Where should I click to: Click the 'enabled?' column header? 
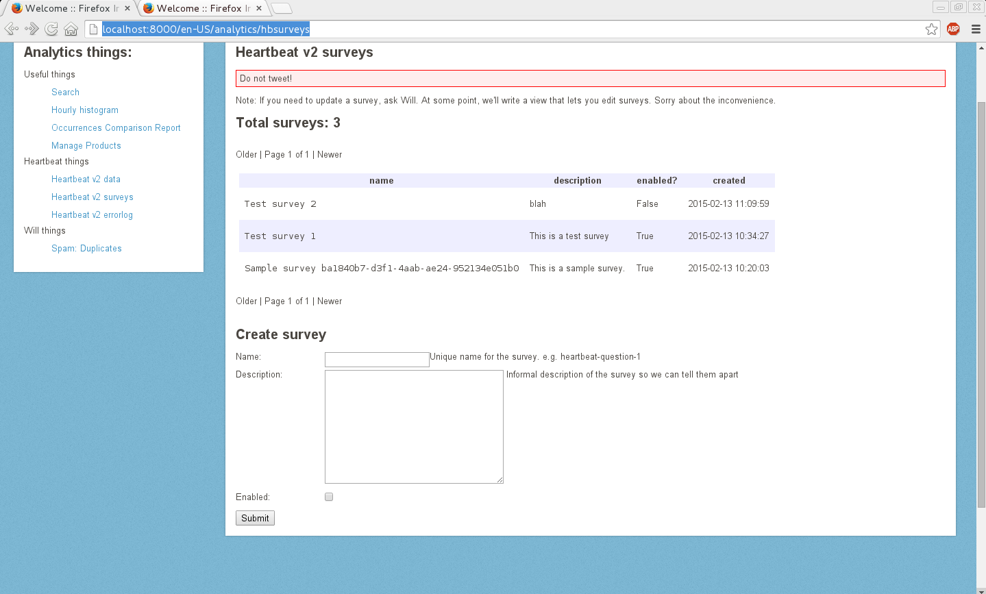click(x=657, y=181)
